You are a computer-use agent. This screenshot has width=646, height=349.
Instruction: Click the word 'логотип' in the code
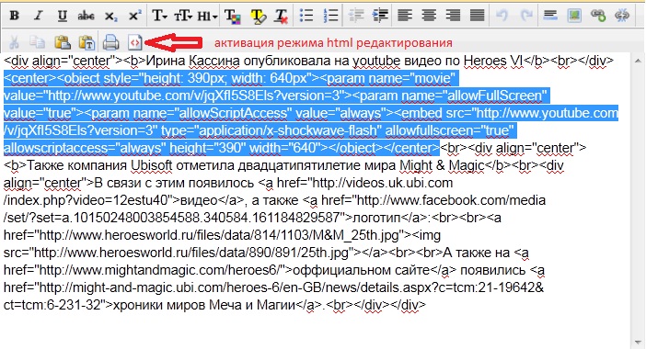click(x=376, y=218)
